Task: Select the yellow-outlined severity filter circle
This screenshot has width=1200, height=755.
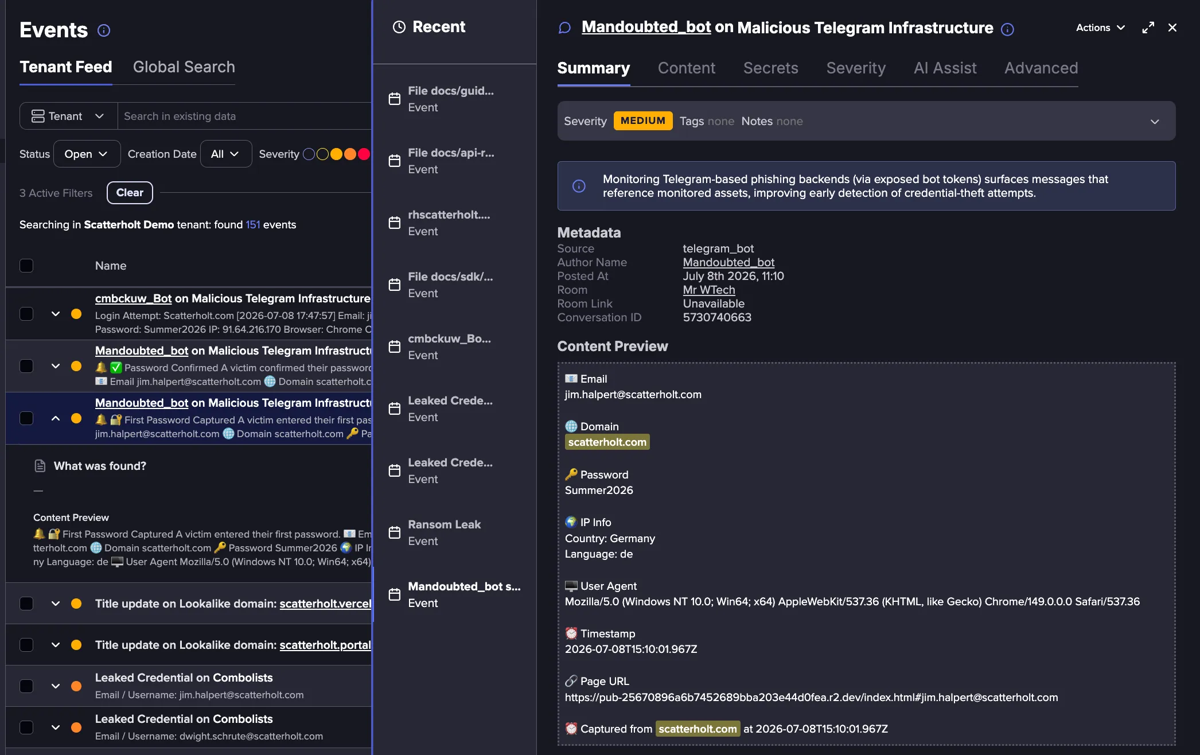Action: (322, 154)
